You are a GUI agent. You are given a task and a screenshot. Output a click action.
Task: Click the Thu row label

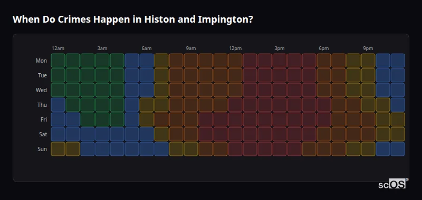[42, 105]
